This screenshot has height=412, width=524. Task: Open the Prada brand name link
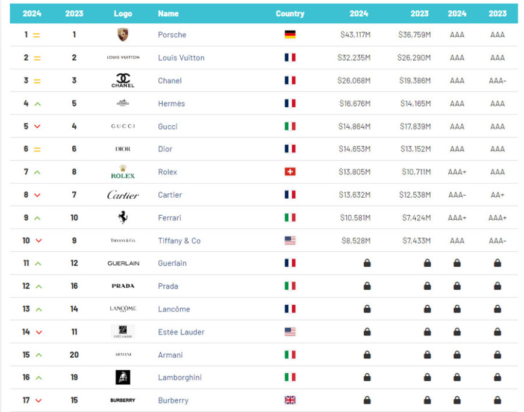point(167,286)
